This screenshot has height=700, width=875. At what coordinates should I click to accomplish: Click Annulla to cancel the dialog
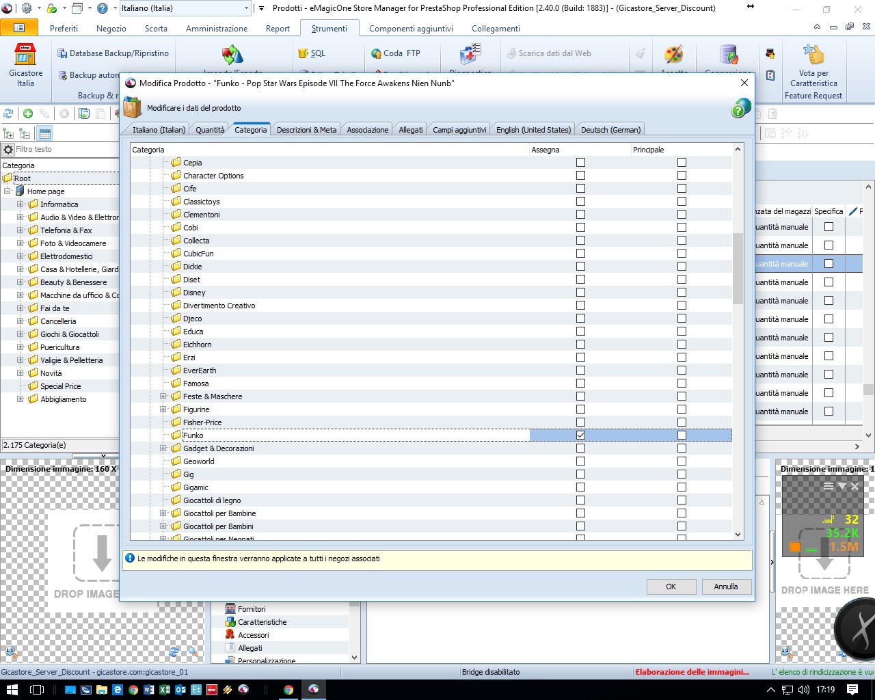coord(726,587)
